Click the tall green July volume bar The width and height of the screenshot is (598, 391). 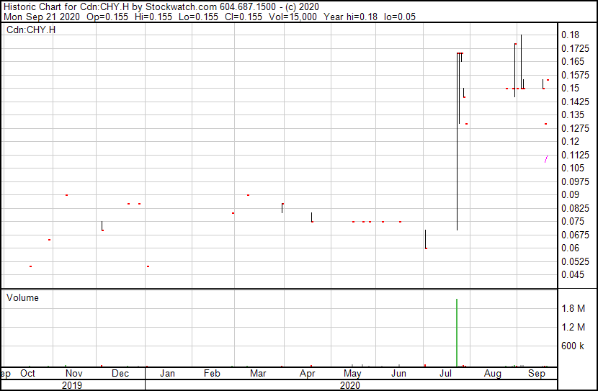point(457,332)
